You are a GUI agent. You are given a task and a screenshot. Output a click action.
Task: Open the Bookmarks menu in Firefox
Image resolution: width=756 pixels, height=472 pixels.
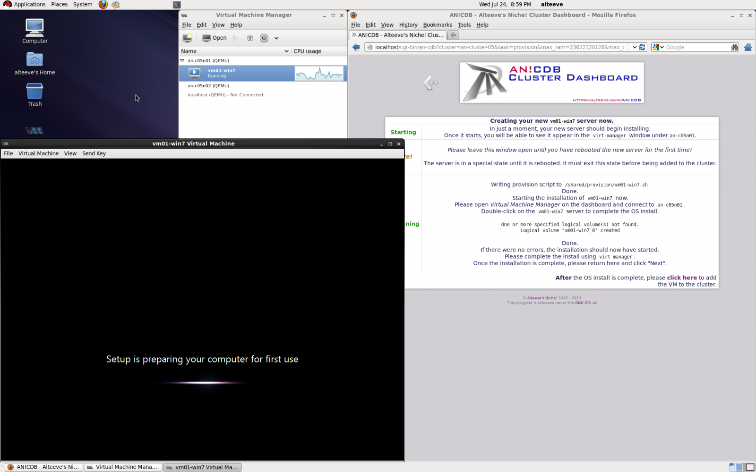437,25
